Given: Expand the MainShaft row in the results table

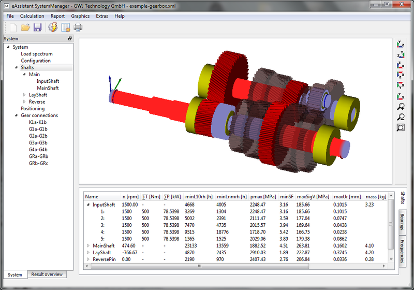Looking at the screenshot, I should tap(88, 245).
